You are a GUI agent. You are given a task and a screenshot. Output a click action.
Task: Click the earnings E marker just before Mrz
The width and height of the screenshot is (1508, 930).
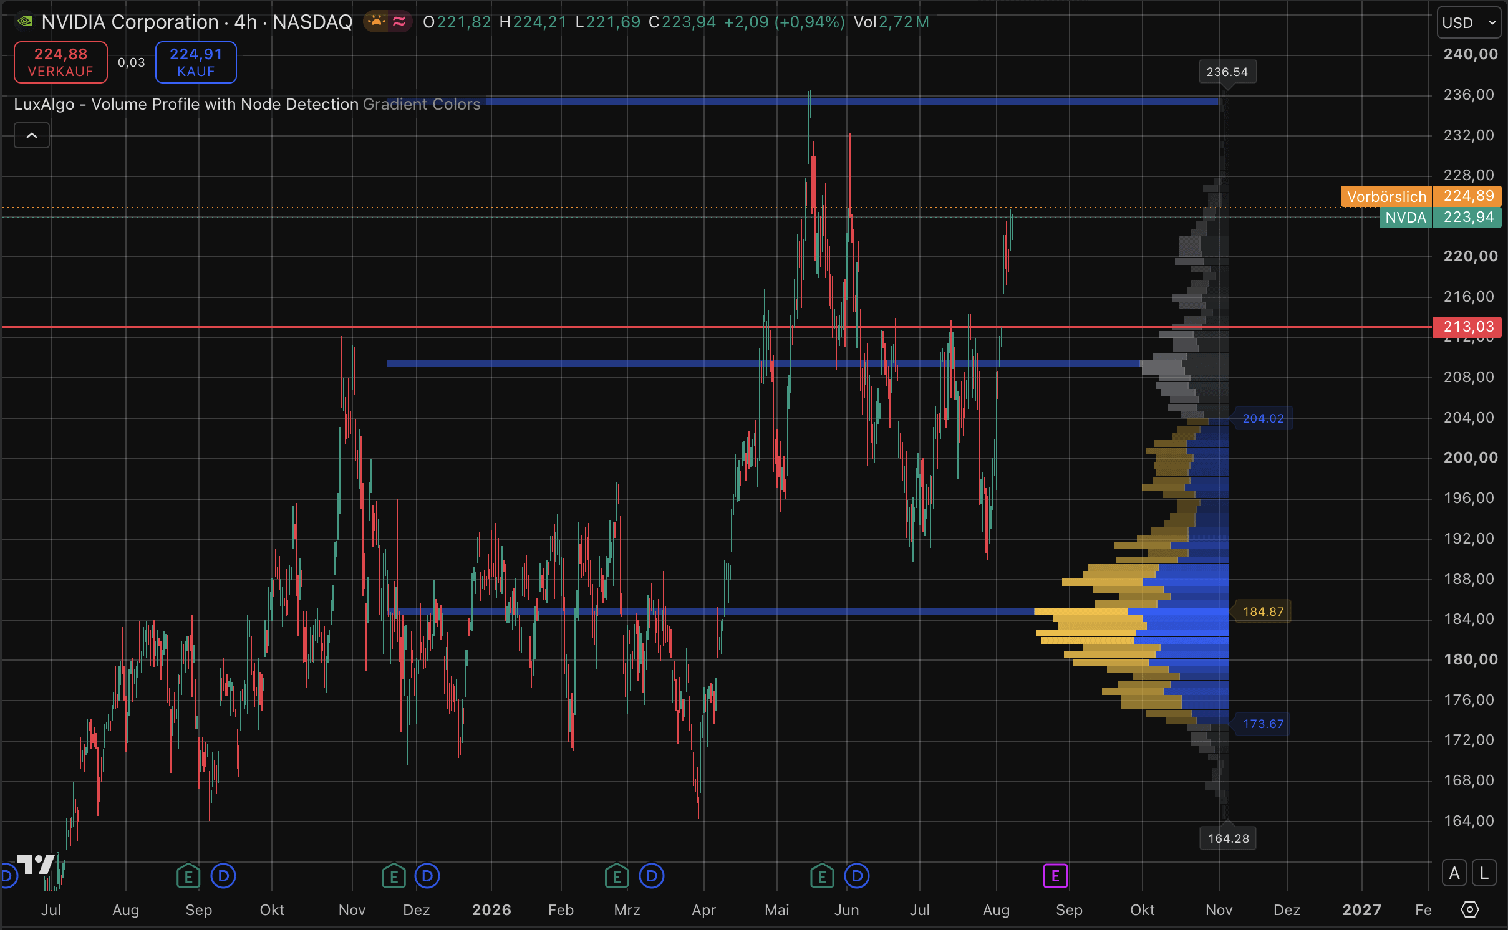tap(616, 876)
